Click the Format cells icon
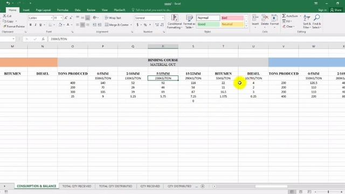Image resolution: width=345 pixels, height=194 pixels. pyautogui.click(x=274, y=18)
